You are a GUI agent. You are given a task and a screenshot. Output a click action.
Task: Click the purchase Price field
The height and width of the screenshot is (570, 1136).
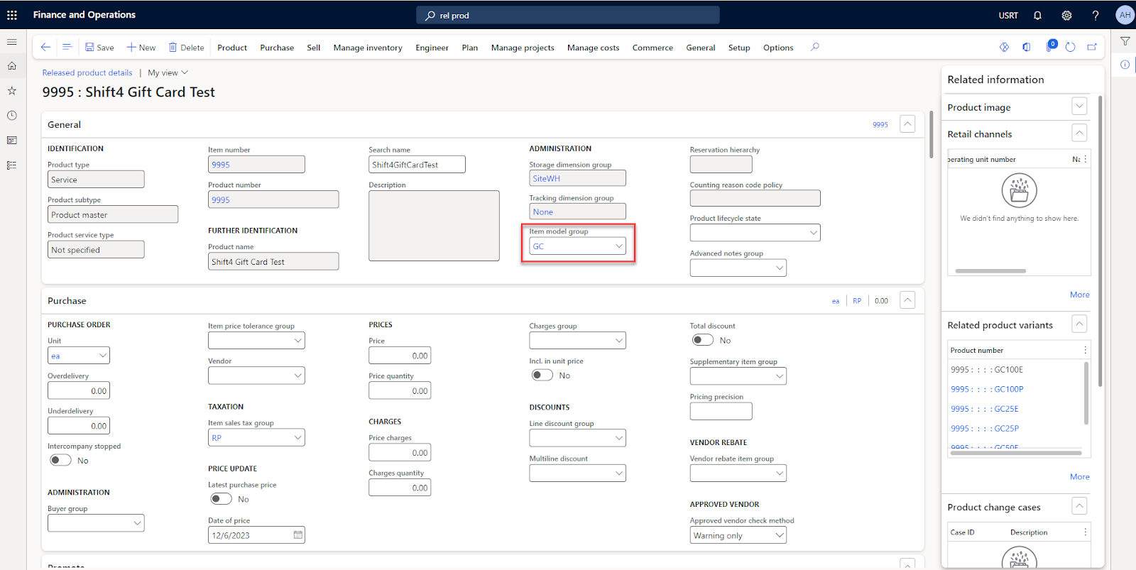(400, 356)
